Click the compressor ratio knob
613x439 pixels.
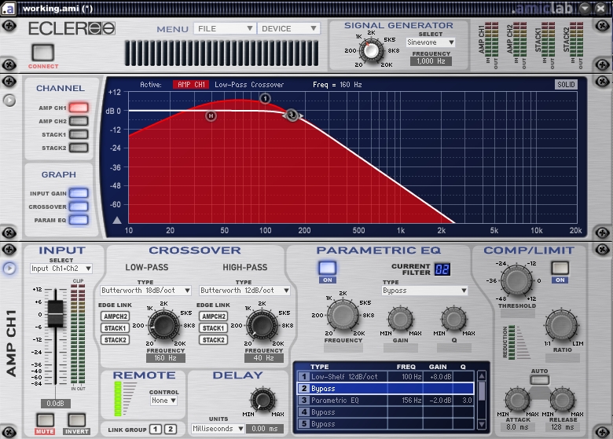[561, 326]
